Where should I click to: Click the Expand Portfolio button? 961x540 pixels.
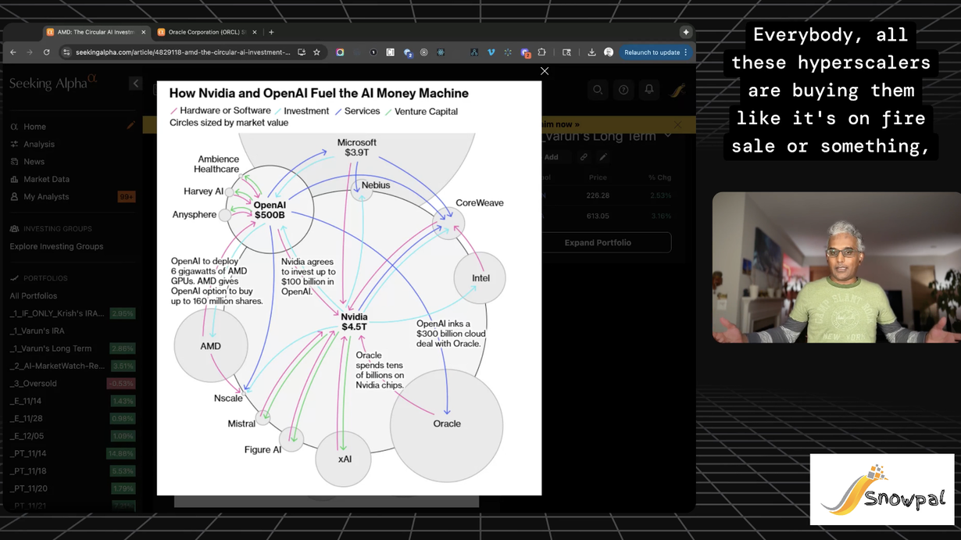[x=598, y=242]
